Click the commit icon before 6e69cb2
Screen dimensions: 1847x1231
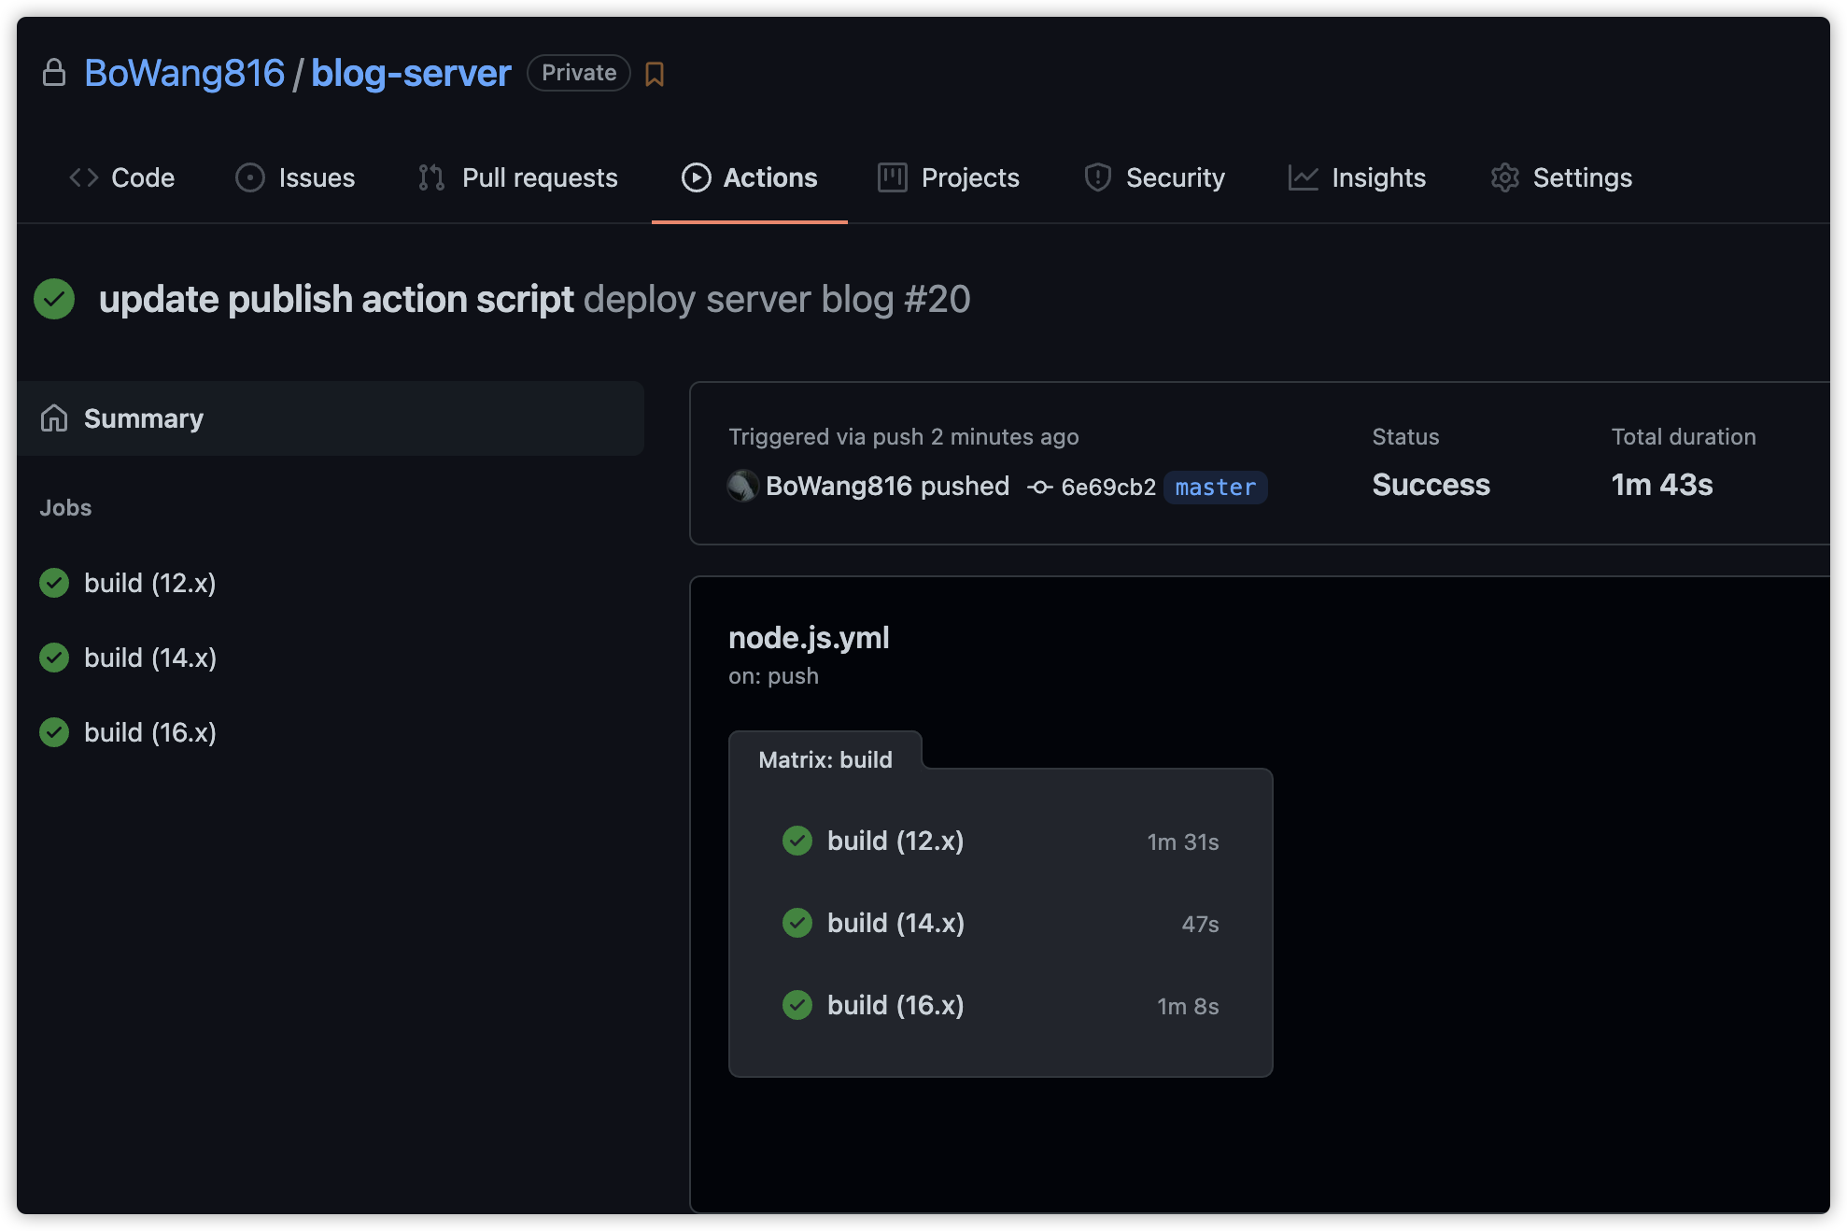tap(1040, 487)
